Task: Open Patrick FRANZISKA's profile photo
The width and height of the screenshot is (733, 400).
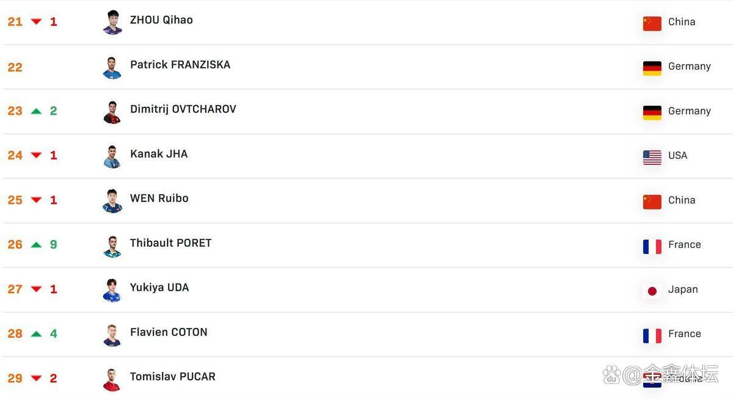Action: [112, 67]
